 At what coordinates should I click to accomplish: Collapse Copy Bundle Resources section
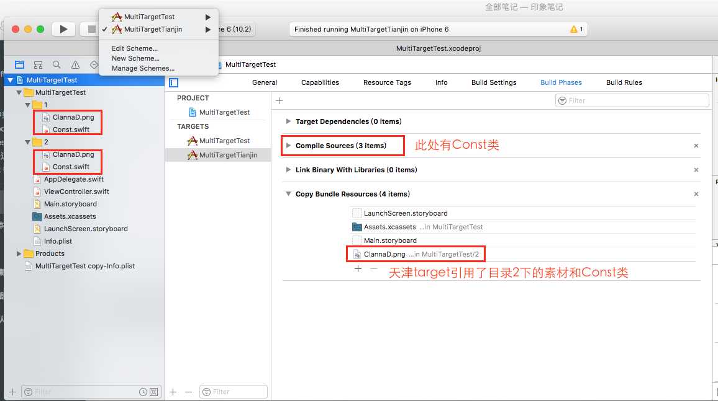pos(288,194)
